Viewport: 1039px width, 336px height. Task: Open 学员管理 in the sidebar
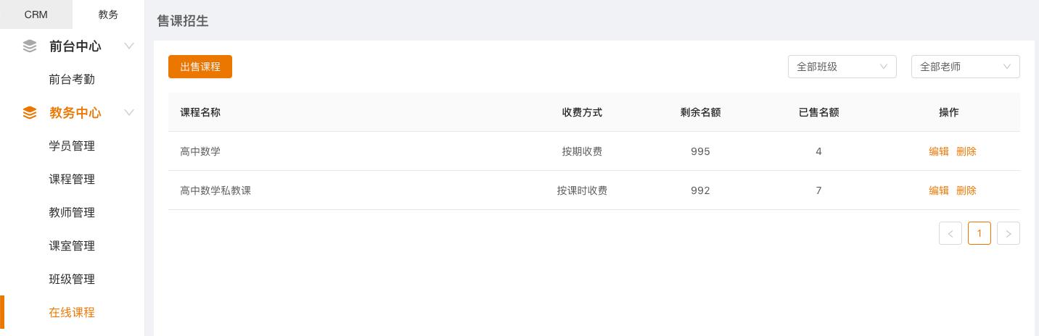click(x=72, y=146)
